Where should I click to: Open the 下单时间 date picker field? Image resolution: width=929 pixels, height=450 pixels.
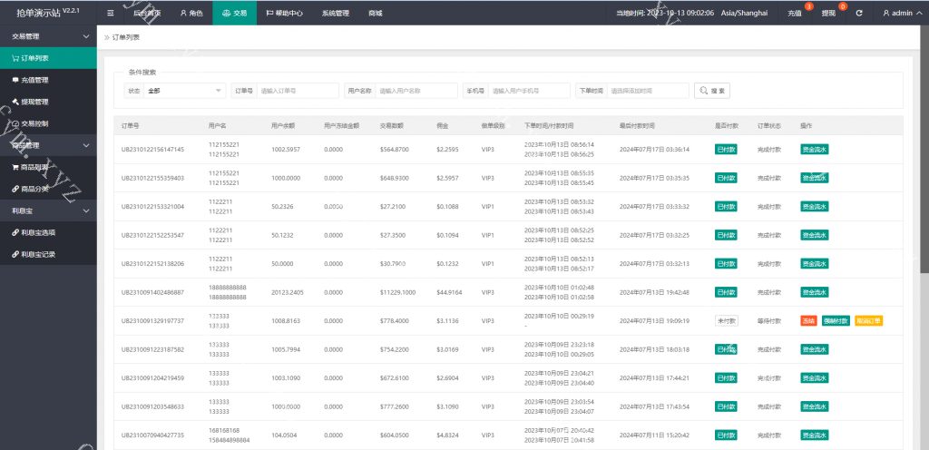[648, 91]
